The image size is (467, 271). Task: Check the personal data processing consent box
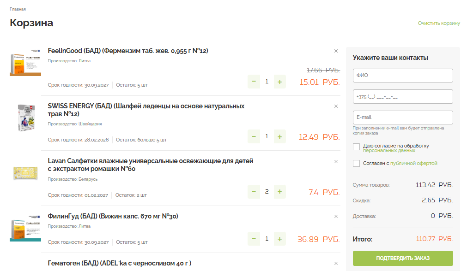(356, 147)
